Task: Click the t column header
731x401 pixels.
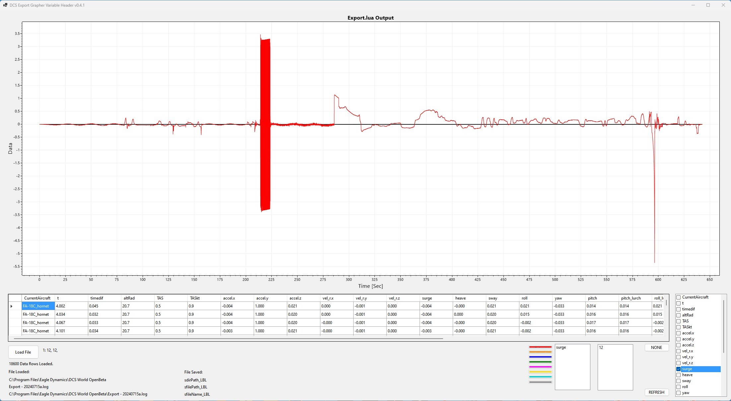Action: point(71,298)
